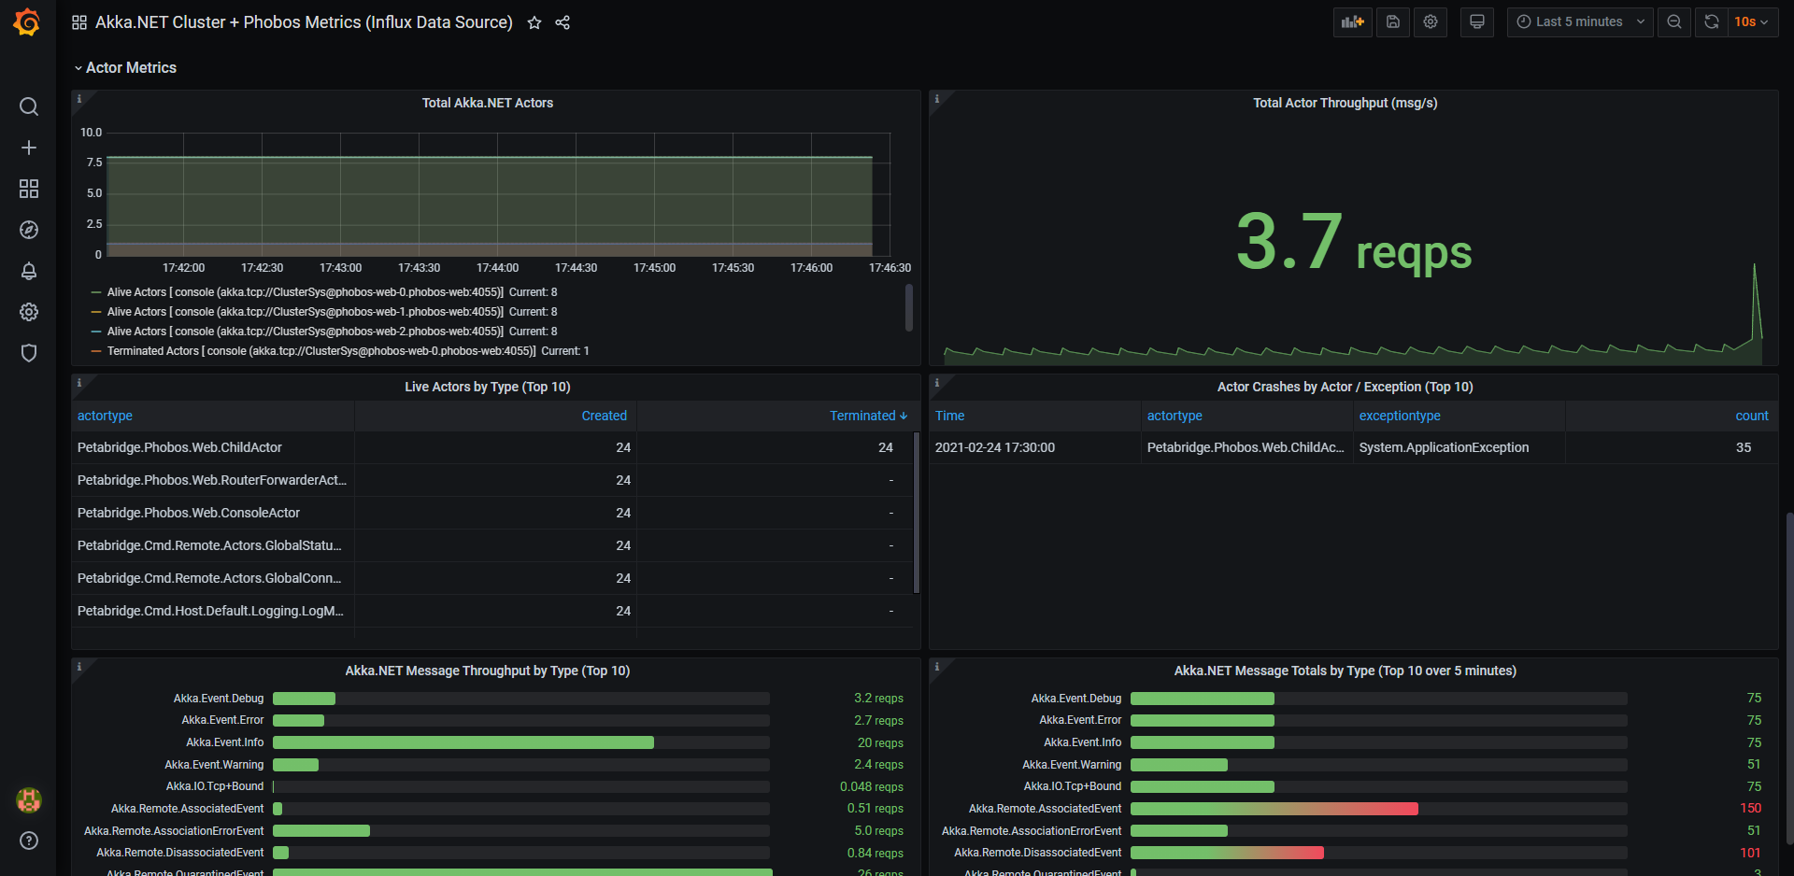
Task: Star this dashboard as favorite
Action: [x=534, y=22]
